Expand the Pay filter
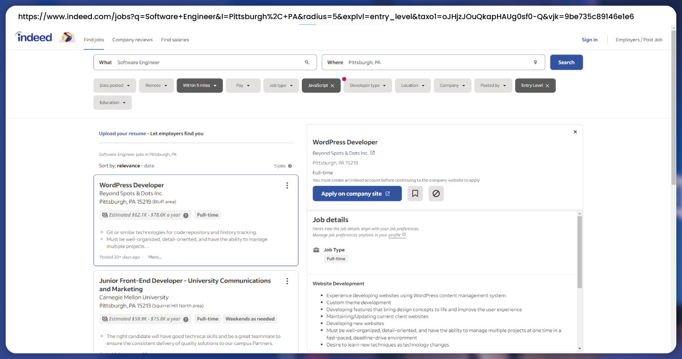 point(243,86)
